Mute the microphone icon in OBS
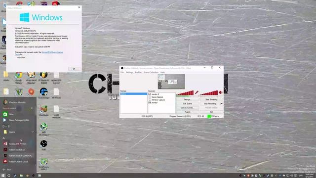Screen dimensions: 316x178 [x=197, y=92]
